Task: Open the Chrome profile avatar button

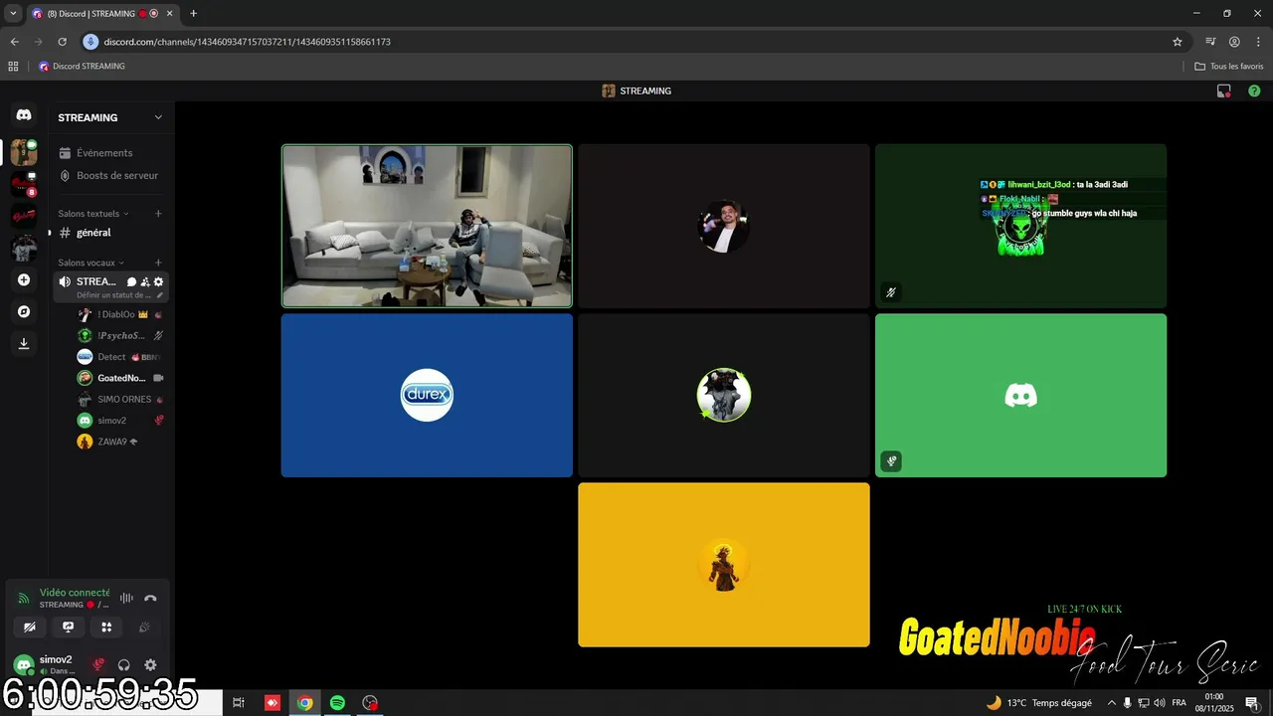Action: 1234,42
